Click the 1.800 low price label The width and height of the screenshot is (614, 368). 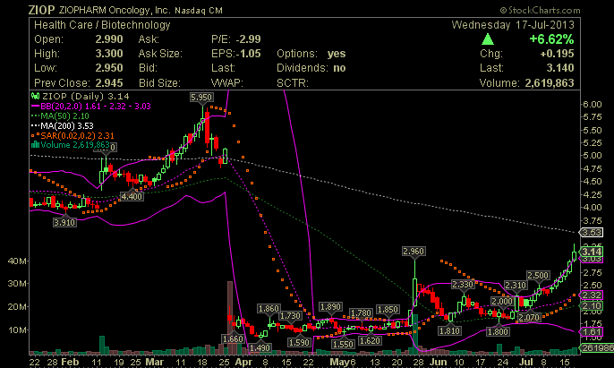tap(498, 332)
